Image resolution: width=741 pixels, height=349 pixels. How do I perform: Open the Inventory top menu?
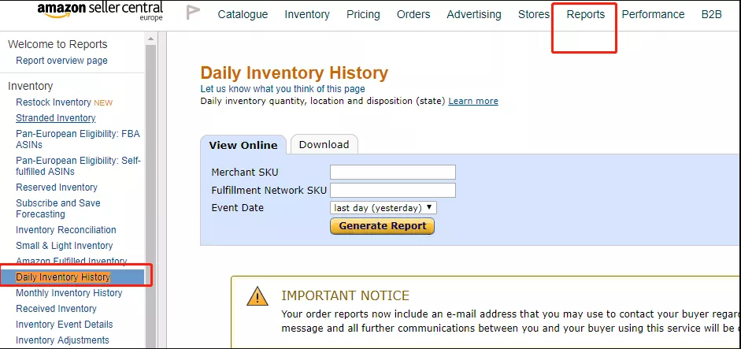pos(307,14)
